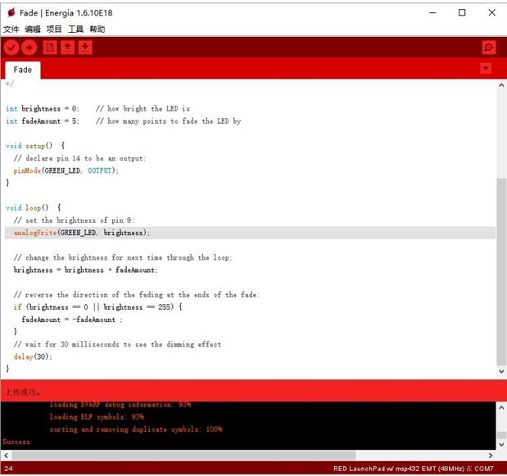Screen dimensions: 507x476
Task: Click the pinMode(GREEN_LED, OUTPUT) line
Action: [x=66, y=170]
